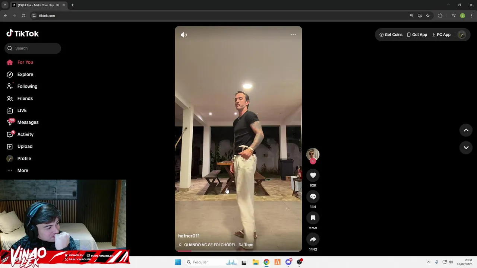Open Messages in the sidebar

click(22, 122)
